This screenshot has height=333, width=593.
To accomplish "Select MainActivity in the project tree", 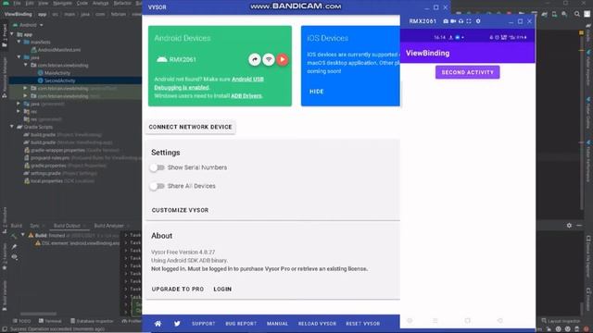I will click(x=57, y=73).
